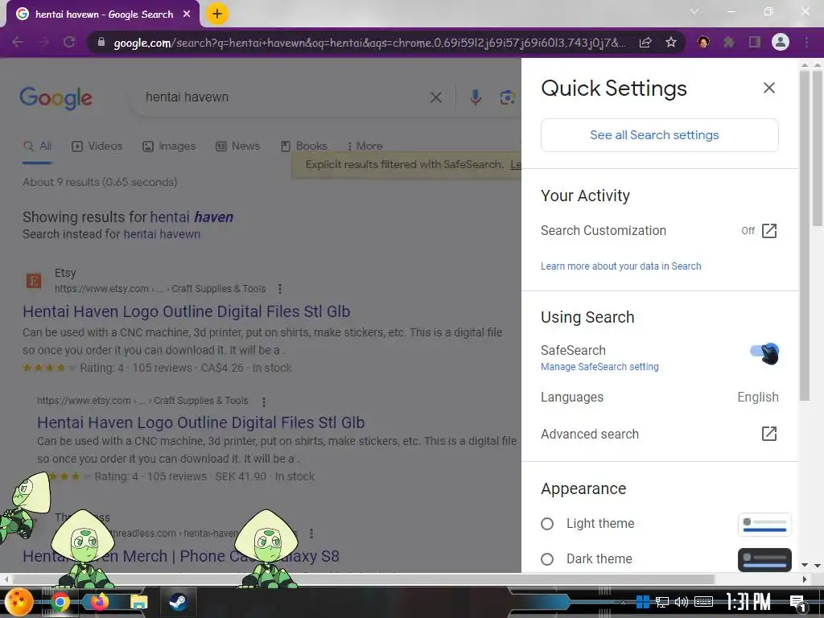
Task: Open the notification center icon
Action: [x=797, y=603]
